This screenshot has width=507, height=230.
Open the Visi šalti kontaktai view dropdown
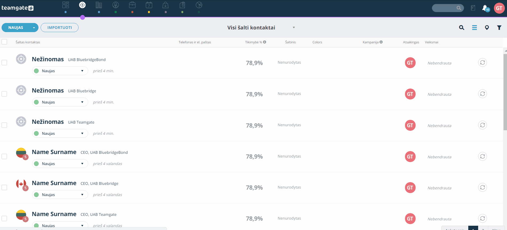261,28
